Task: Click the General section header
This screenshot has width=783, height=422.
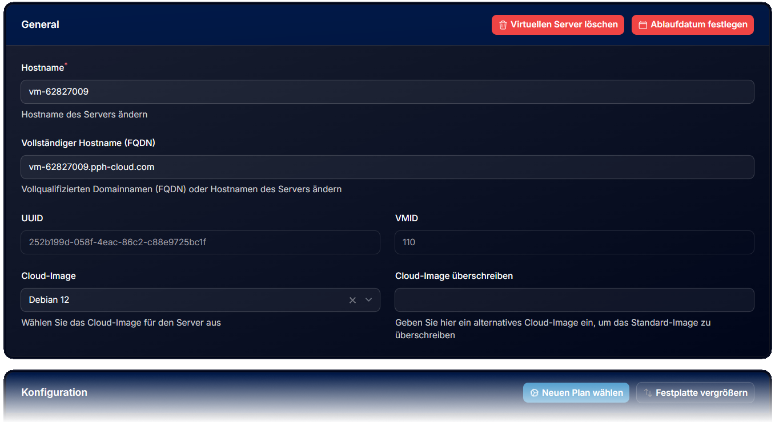Action: 40,25
